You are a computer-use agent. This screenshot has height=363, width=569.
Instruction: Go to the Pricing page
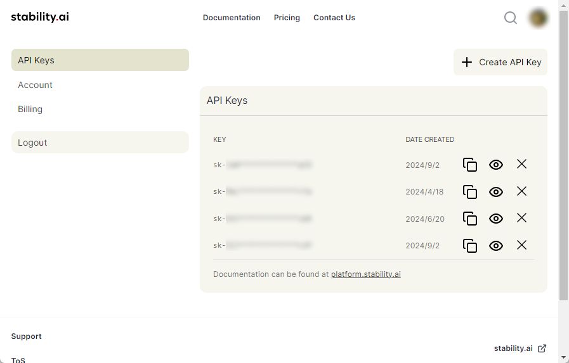pos(287,17)
